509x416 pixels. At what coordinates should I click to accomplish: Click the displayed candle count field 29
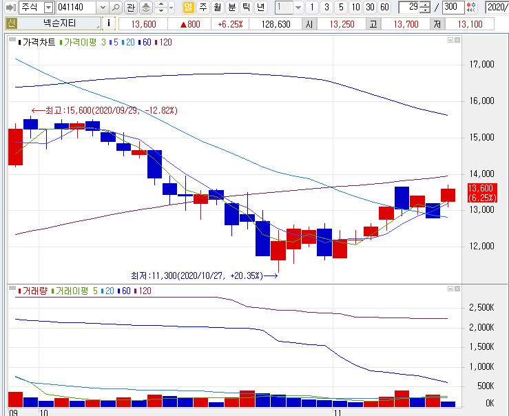tap(408, 7)
